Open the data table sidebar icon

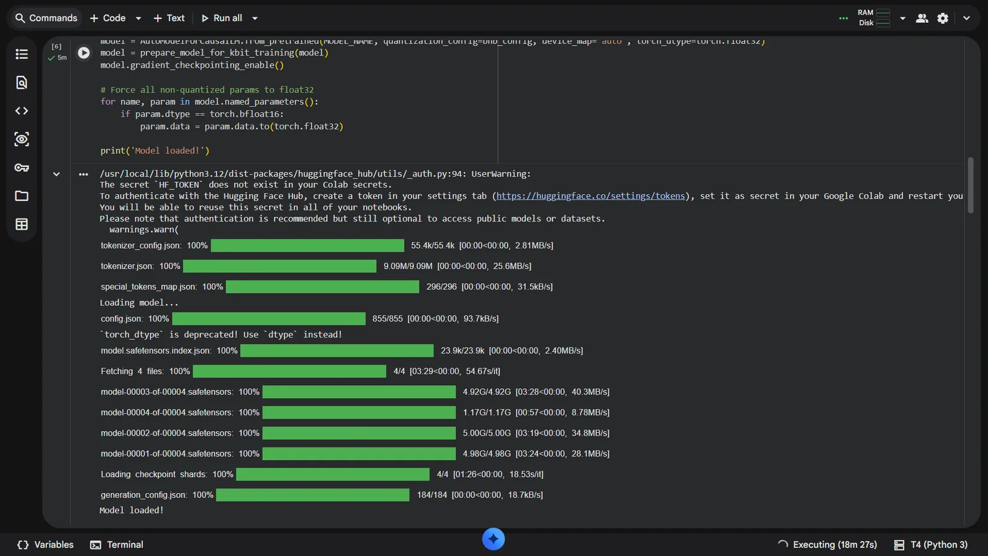[22, 225]
